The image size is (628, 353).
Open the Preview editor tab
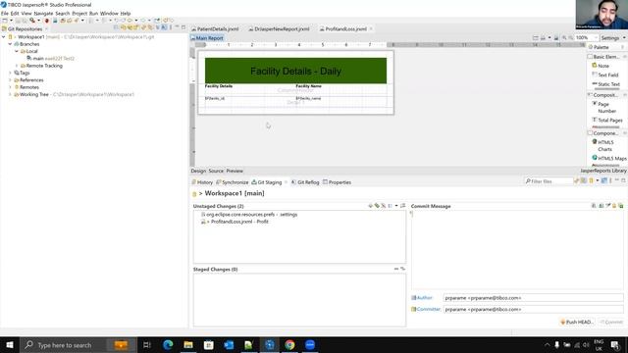pyautogui.click(x=235, y=171)
